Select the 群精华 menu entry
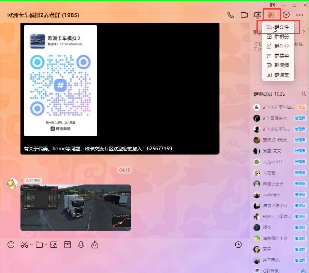309x273 pixels. click(278, 56)
